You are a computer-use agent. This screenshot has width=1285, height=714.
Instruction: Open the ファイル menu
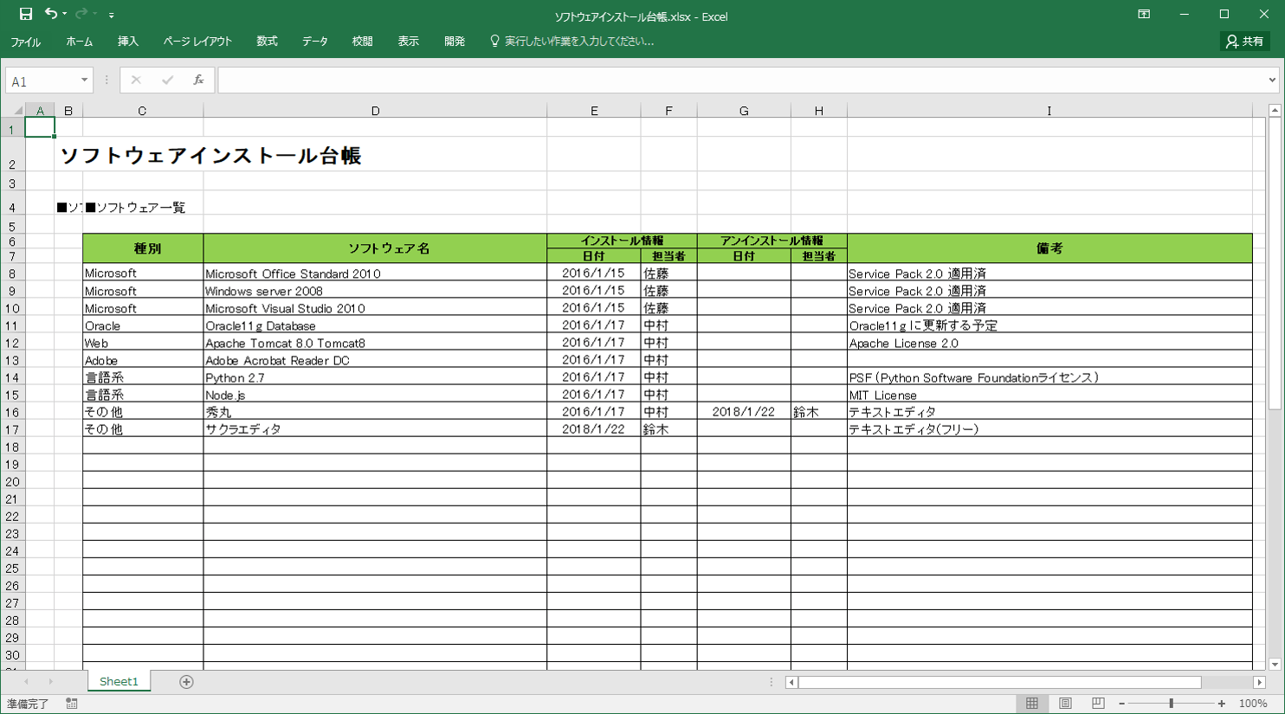(26, 42)
